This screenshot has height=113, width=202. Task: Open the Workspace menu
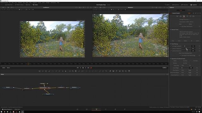point(53,3)
